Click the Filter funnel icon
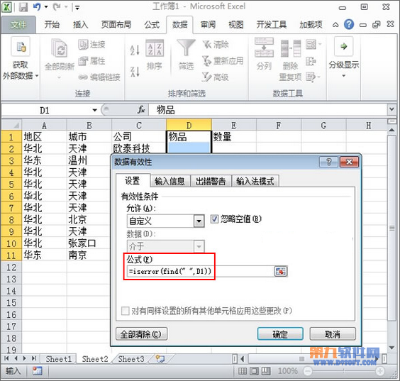The width and height of the screenshot is (400, 381). (x=187, y=48)
